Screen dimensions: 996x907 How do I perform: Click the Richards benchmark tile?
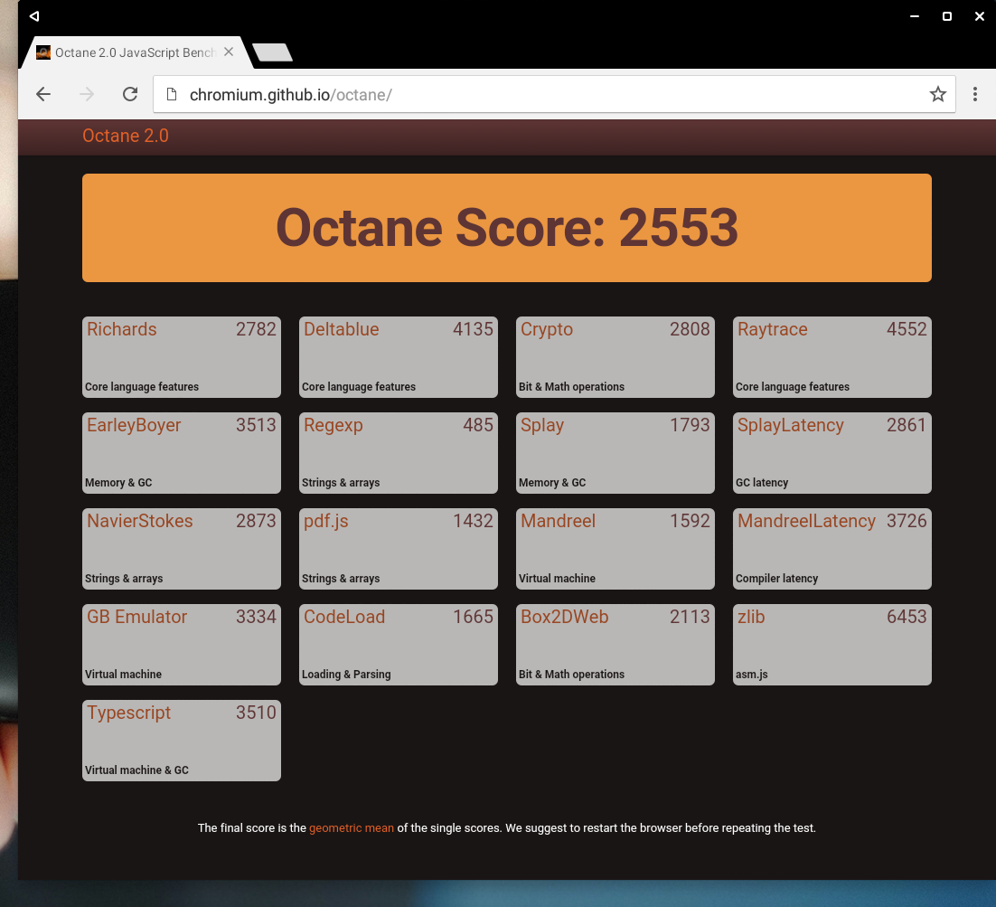181,357
